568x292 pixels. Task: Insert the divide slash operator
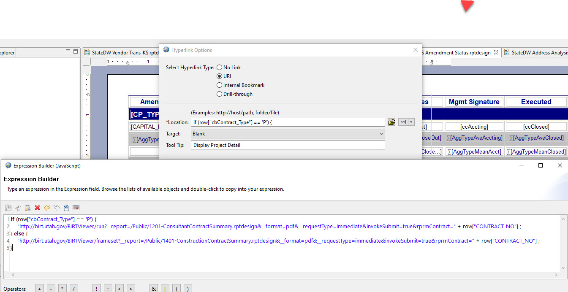(x=74, y=289)
